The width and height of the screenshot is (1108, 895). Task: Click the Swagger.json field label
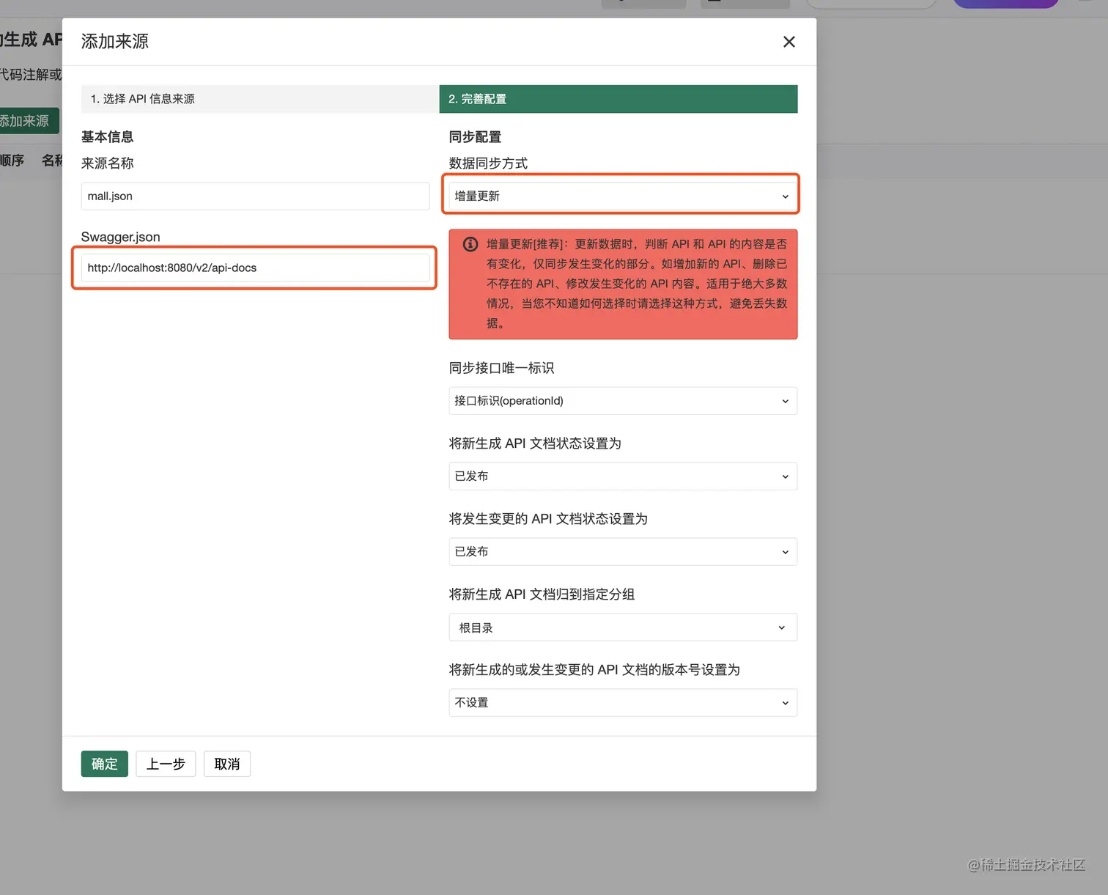coord(120,237)
